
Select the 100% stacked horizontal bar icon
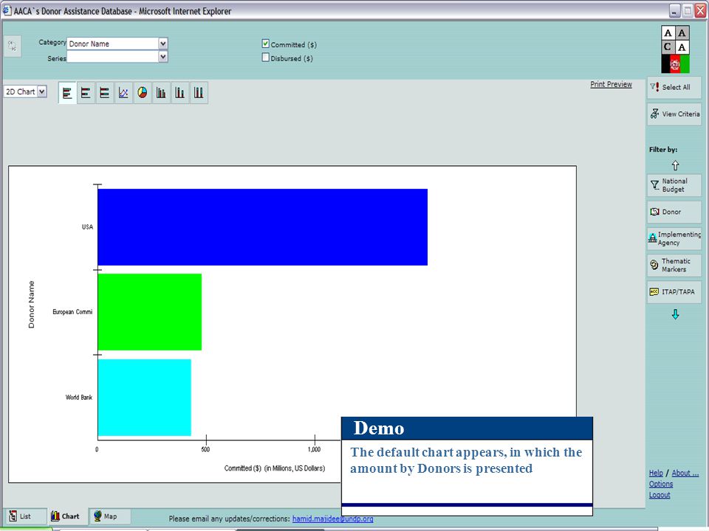tap(104, 93)
